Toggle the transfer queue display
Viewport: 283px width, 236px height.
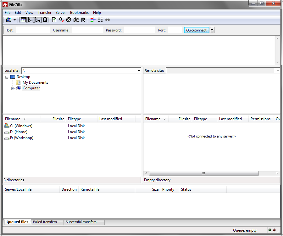[x=45, y=20]
